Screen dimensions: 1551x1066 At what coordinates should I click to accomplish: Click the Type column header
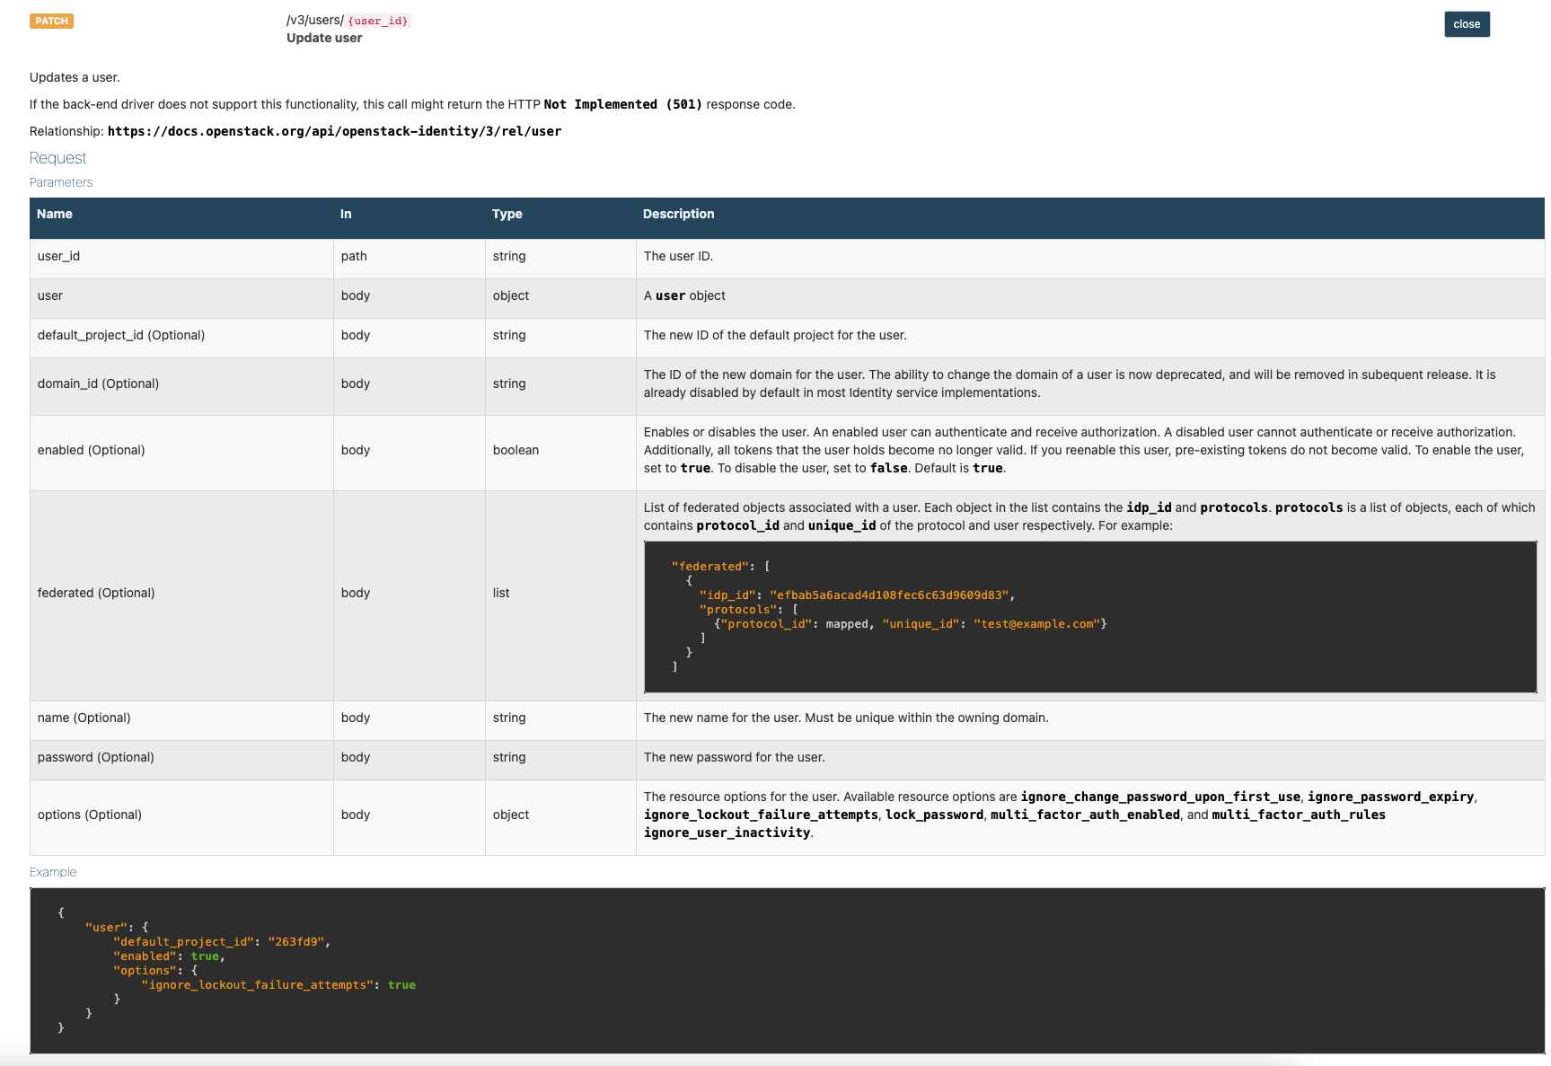coord(507,214)
